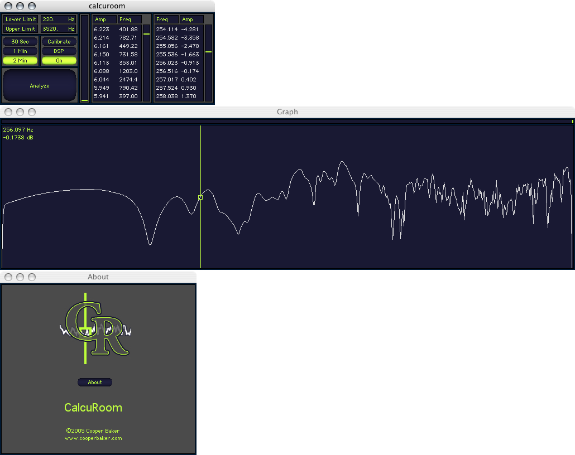Select the 2 Min duration option

tap(20, 60)
